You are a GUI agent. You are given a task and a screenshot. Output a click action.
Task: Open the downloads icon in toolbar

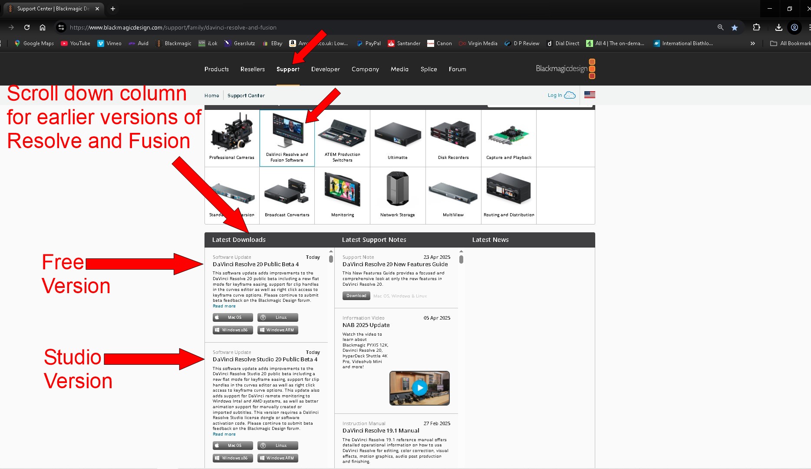(779, 27)
